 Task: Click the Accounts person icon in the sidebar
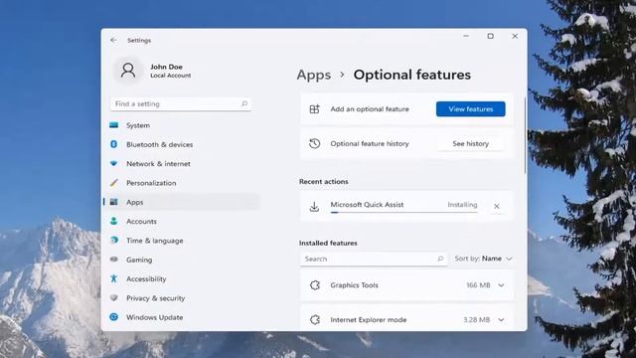pos(114,221)
